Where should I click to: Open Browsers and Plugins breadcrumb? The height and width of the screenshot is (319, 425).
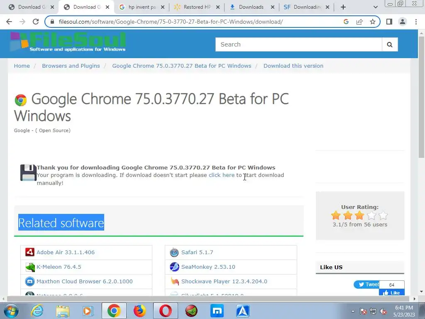[x=71, y=66]
